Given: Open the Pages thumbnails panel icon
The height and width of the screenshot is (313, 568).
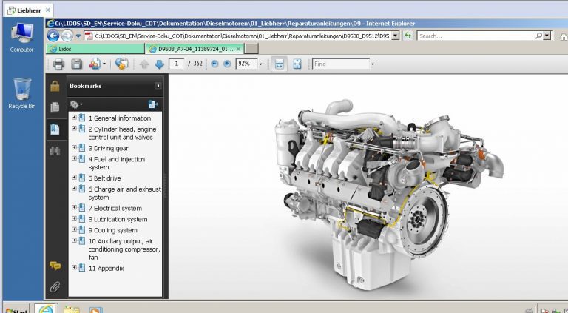Looking at the screenshot, I should [55, 107].
